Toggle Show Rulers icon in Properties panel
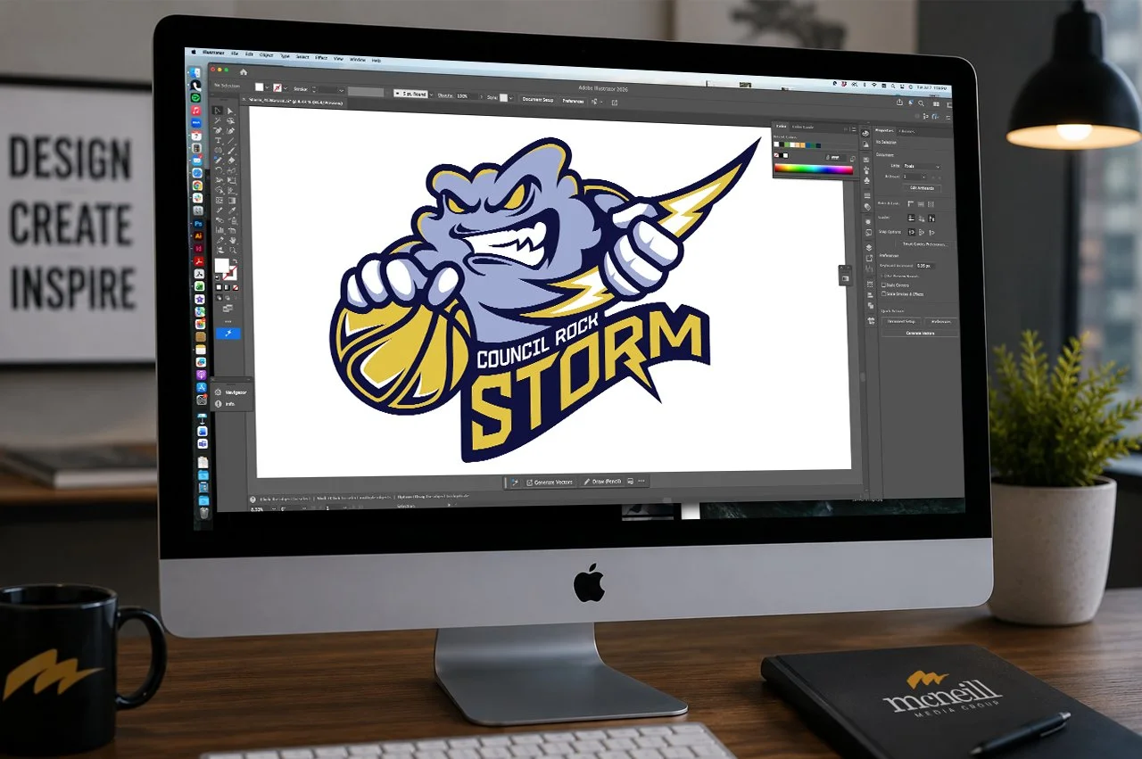1142x759 pixels. tap(911, 204)
